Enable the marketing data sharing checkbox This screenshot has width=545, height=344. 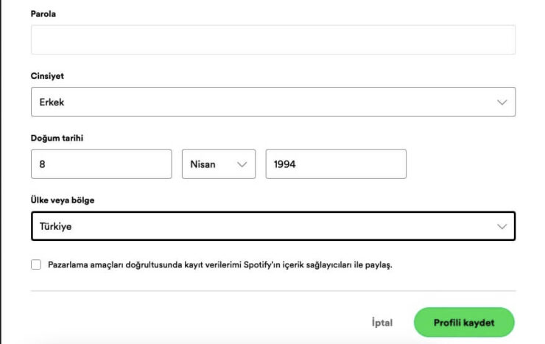pyautogui.click(x=36, y=265)
